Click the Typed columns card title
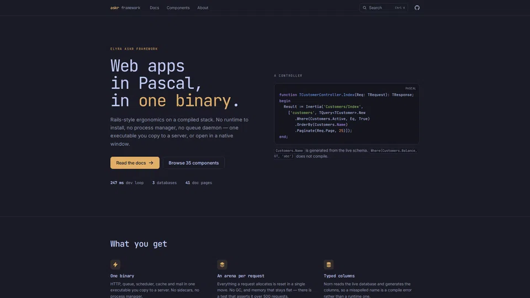The image size is (530, 298). tap(339, 276)
